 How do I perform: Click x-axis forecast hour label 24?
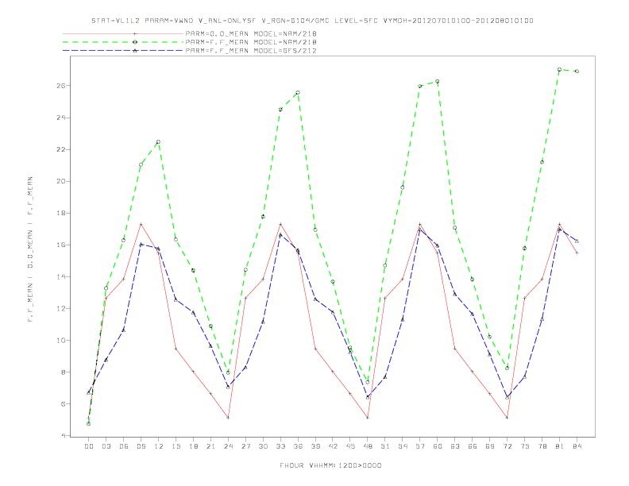(228, 446)
